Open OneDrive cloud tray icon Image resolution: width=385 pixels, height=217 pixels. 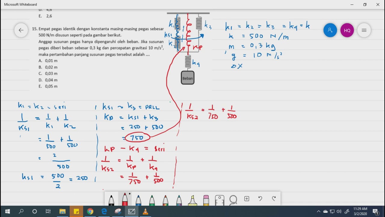tap(325, 211)
